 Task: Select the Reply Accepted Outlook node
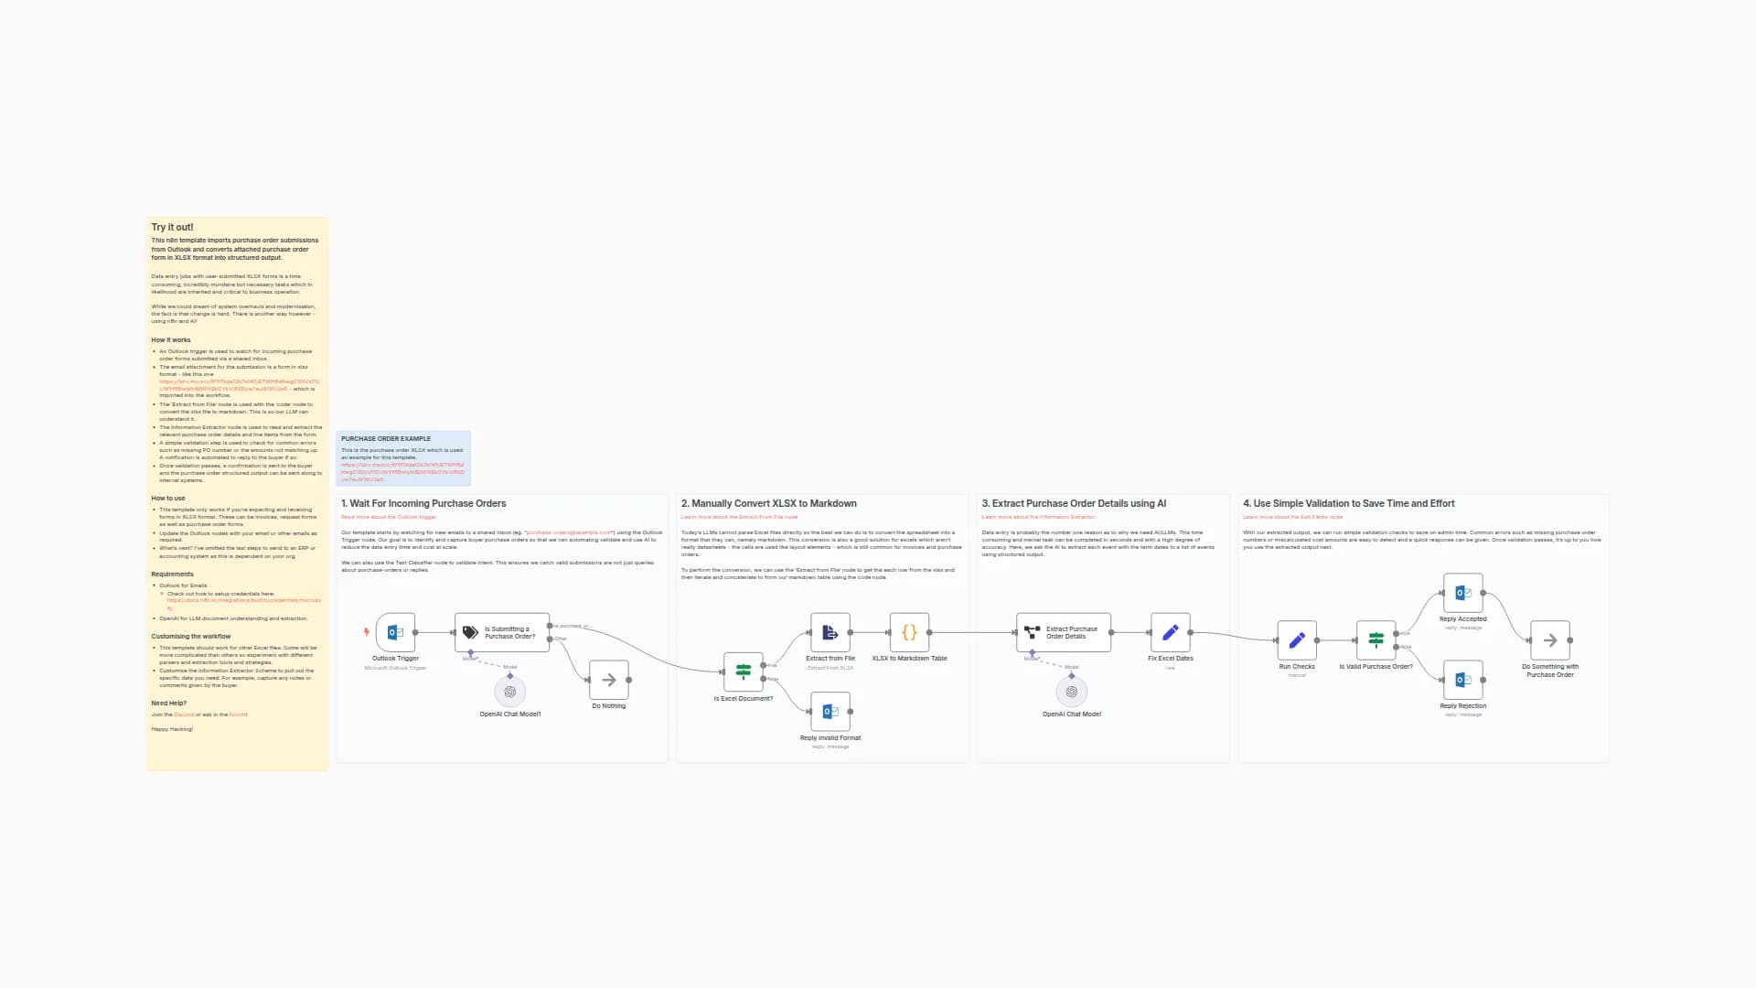[1463, 593]
